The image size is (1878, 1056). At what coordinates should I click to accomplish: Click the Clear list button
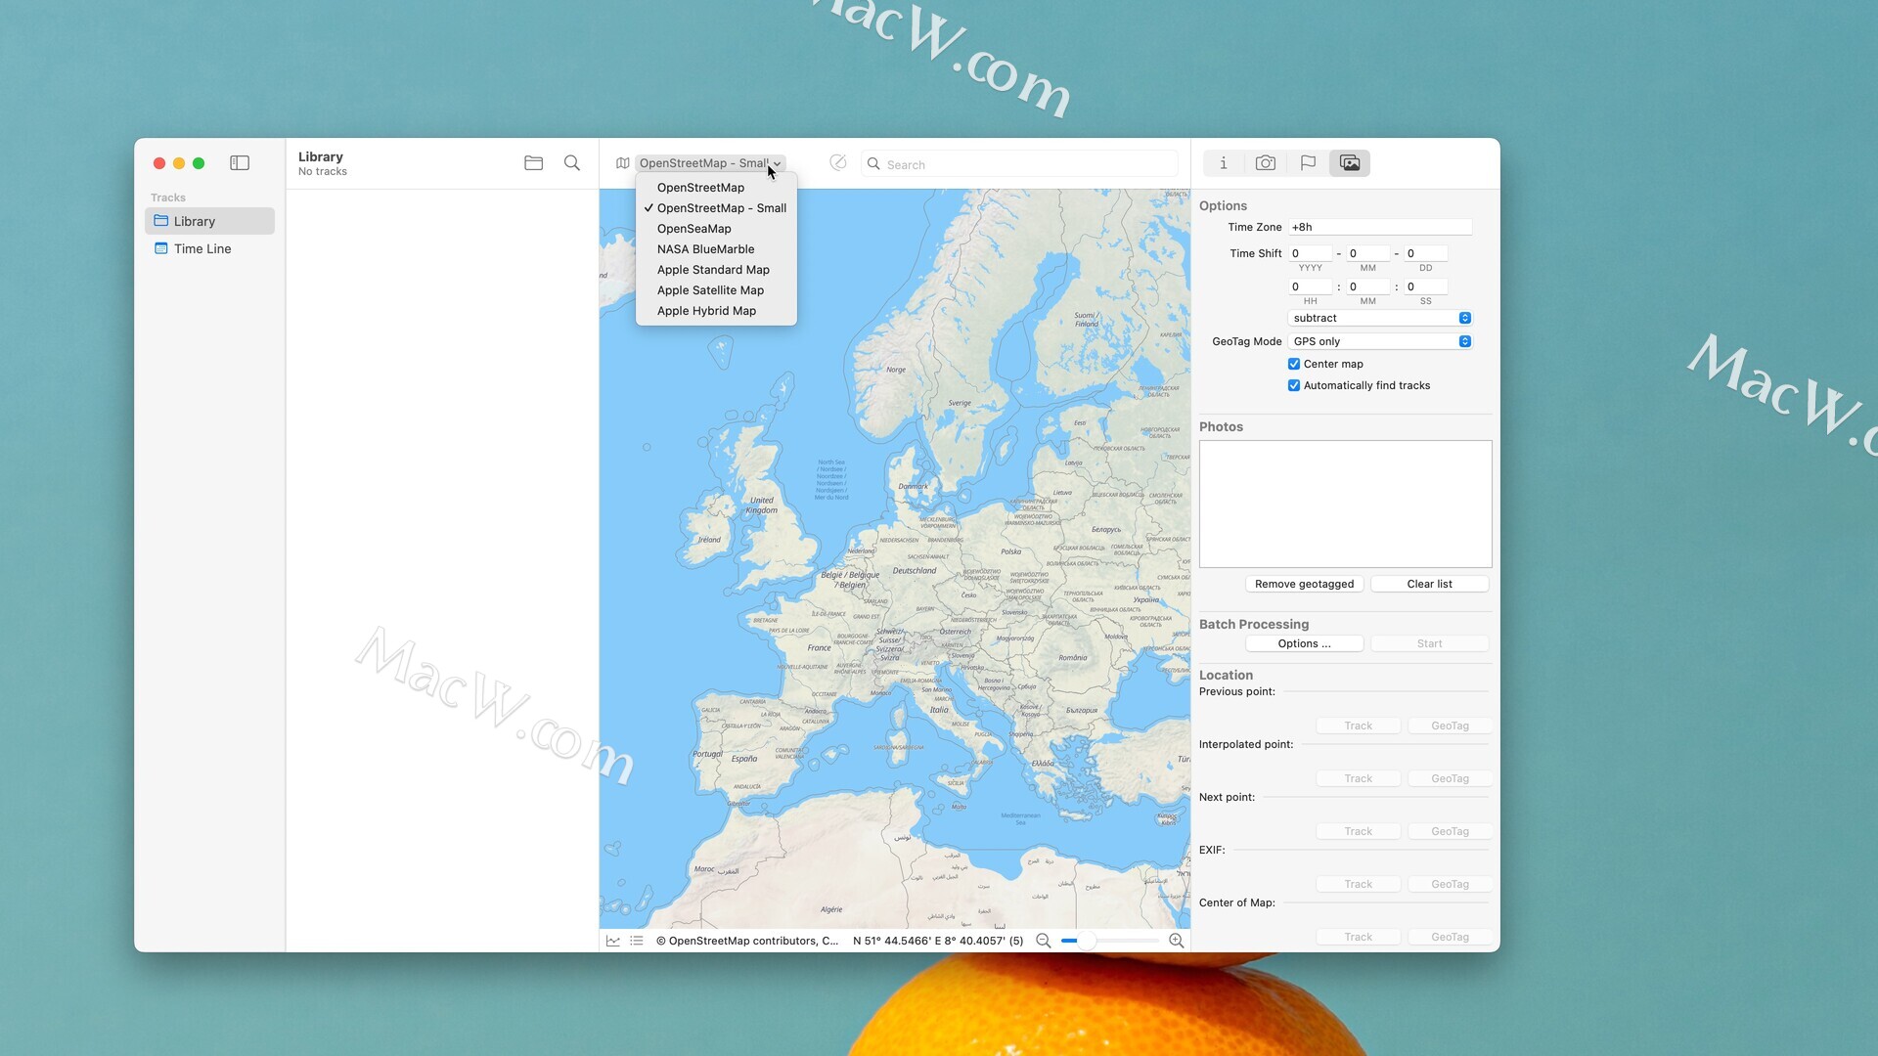click(x=1429, y=584)
